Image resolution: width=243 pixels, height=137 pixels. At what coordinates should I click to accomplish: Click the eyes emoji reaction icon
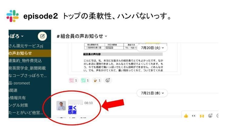coord(194,116)
